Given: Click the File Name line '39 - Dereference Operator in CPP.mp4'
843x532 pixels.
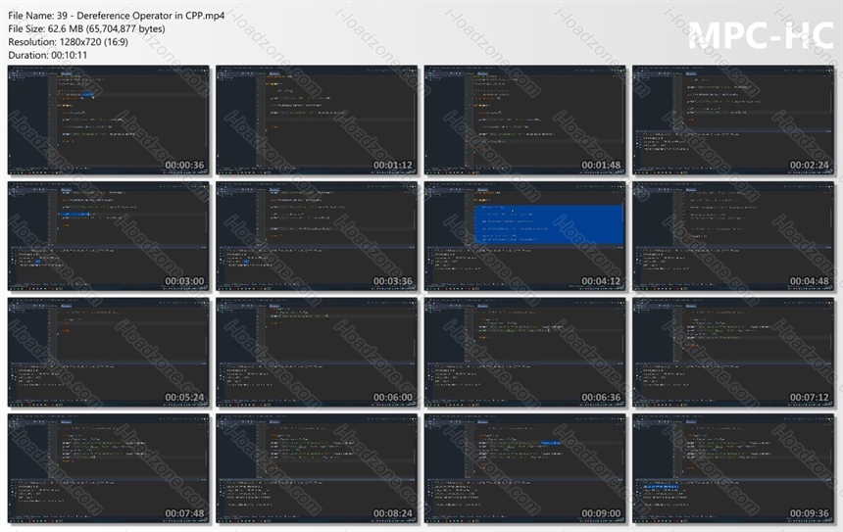Looking at the screenshot, I should click(116, 16).
